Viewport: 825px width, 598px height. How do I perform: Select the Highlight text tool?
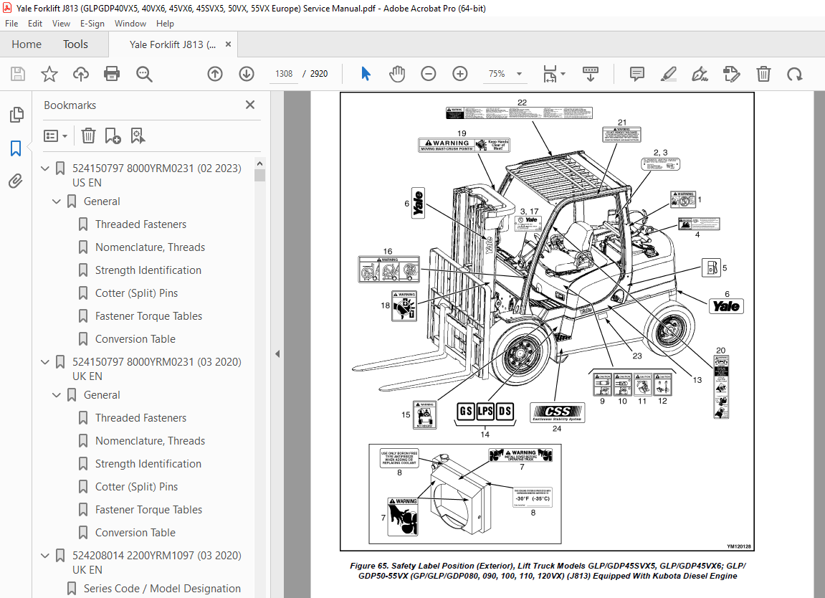point(668,74)
